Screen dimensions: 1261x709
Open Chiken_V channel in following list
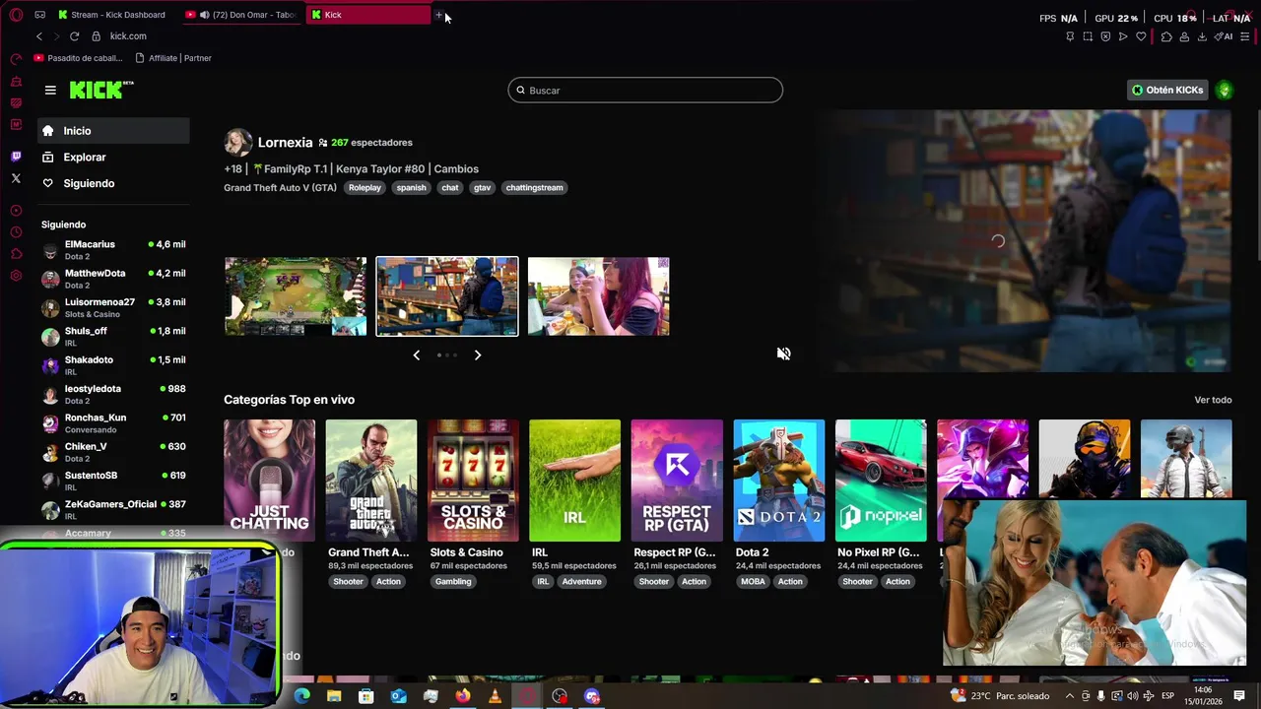tap(113, 452)
